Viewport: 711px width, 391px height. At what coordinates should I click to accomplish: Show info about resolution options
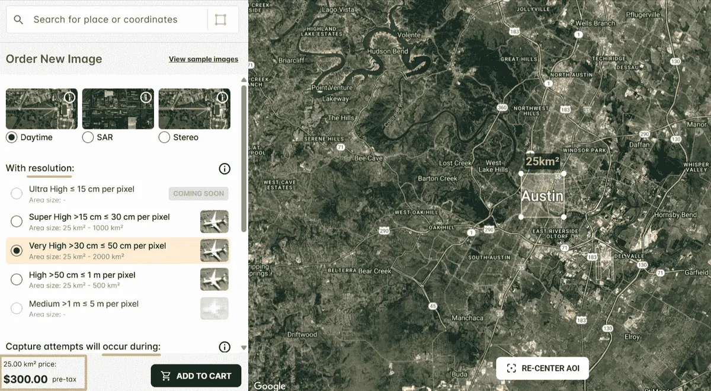pos(225,169)
